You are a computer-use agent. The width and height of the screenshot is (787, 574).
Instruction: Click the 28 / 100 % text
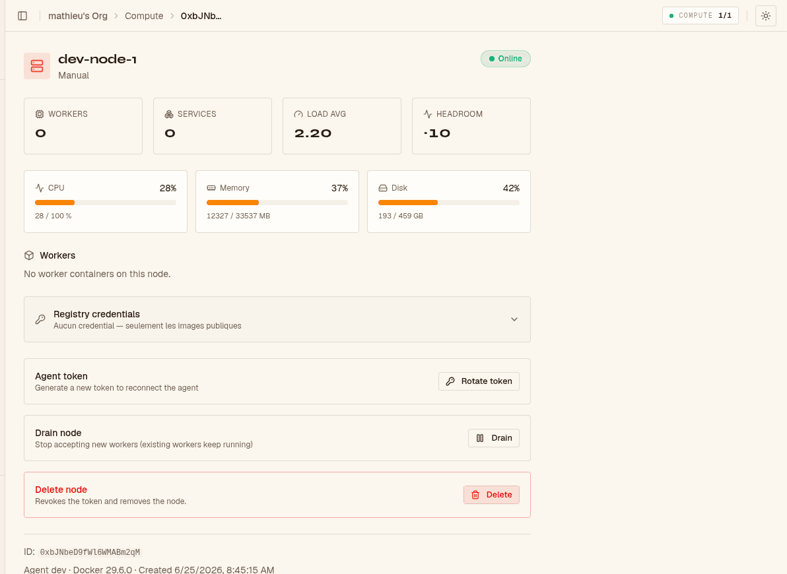[53, 216]
